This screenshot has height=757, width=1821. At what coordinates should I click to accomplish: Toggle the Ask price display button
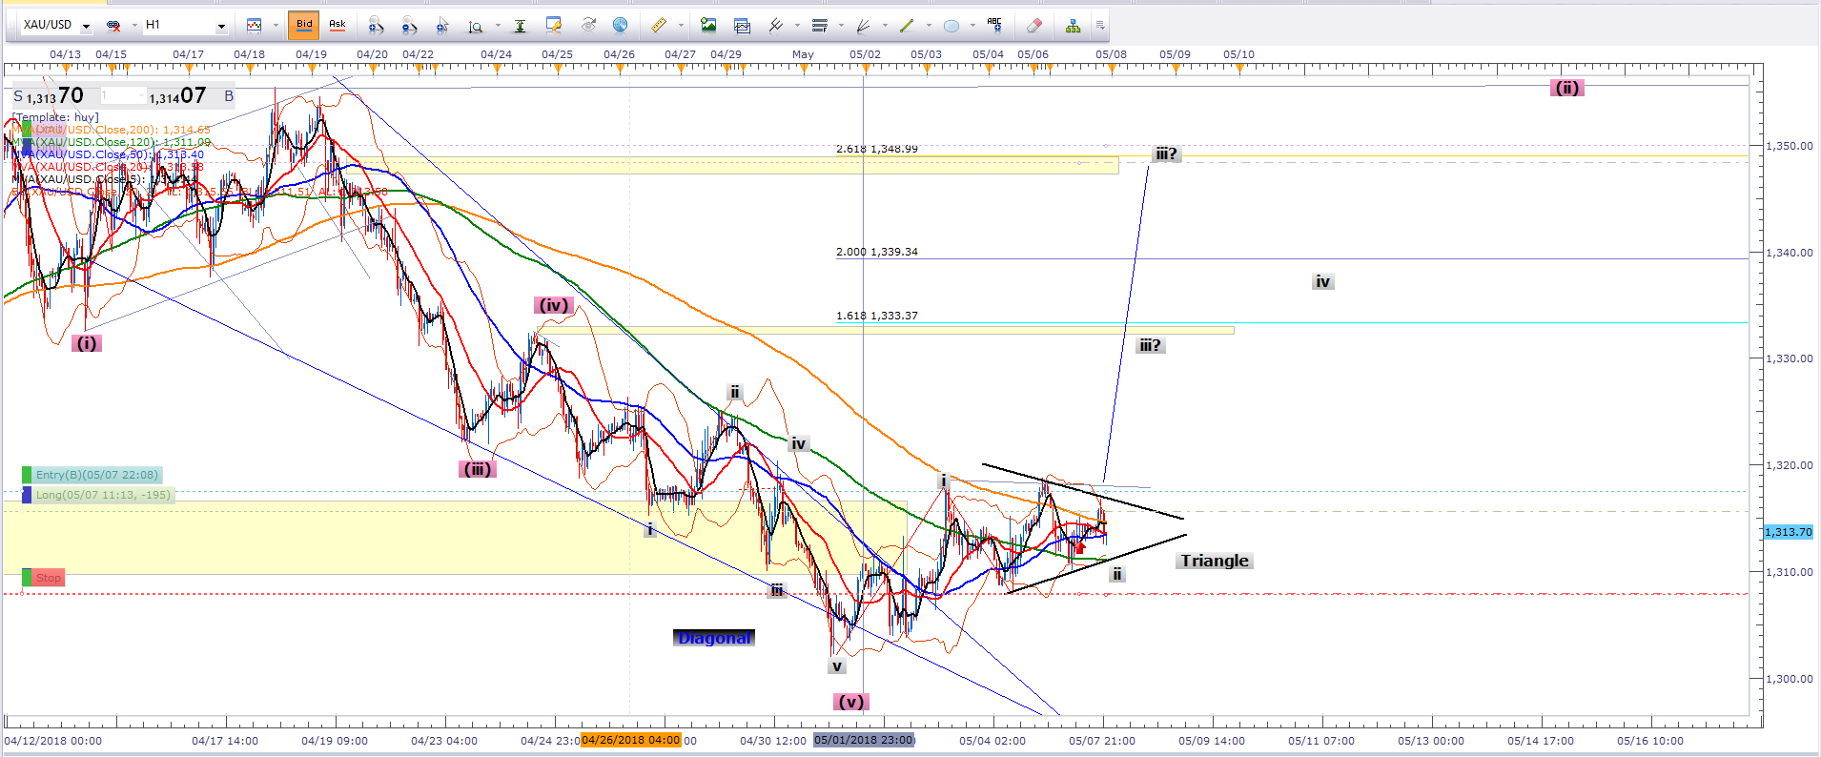338,25
